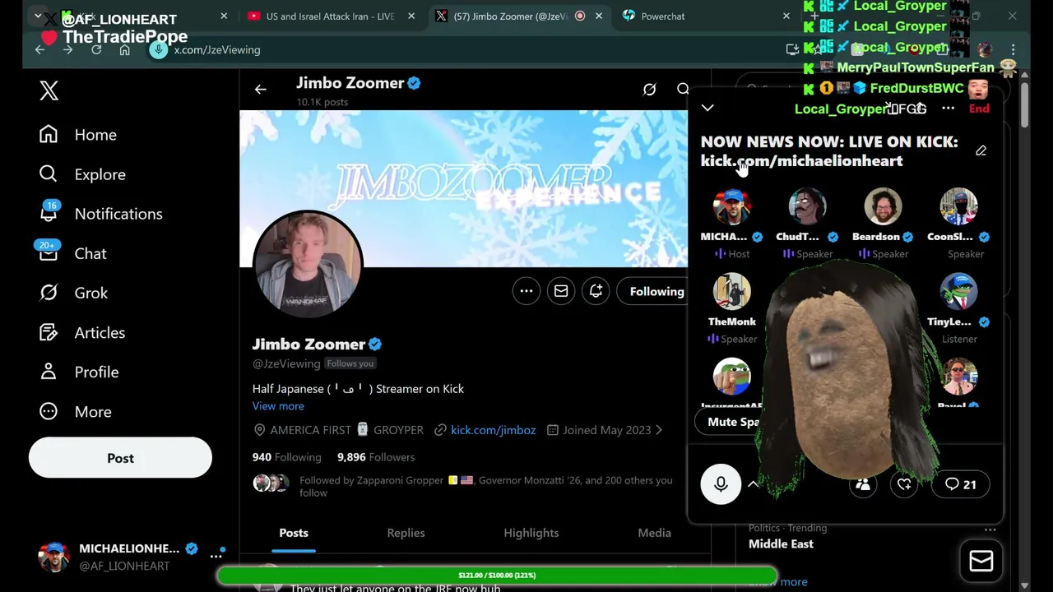Image resolution: width=1053 pixels, height=592 pixels.
Task: Go to Profile in sidebar
Action: tap(78, 372)
